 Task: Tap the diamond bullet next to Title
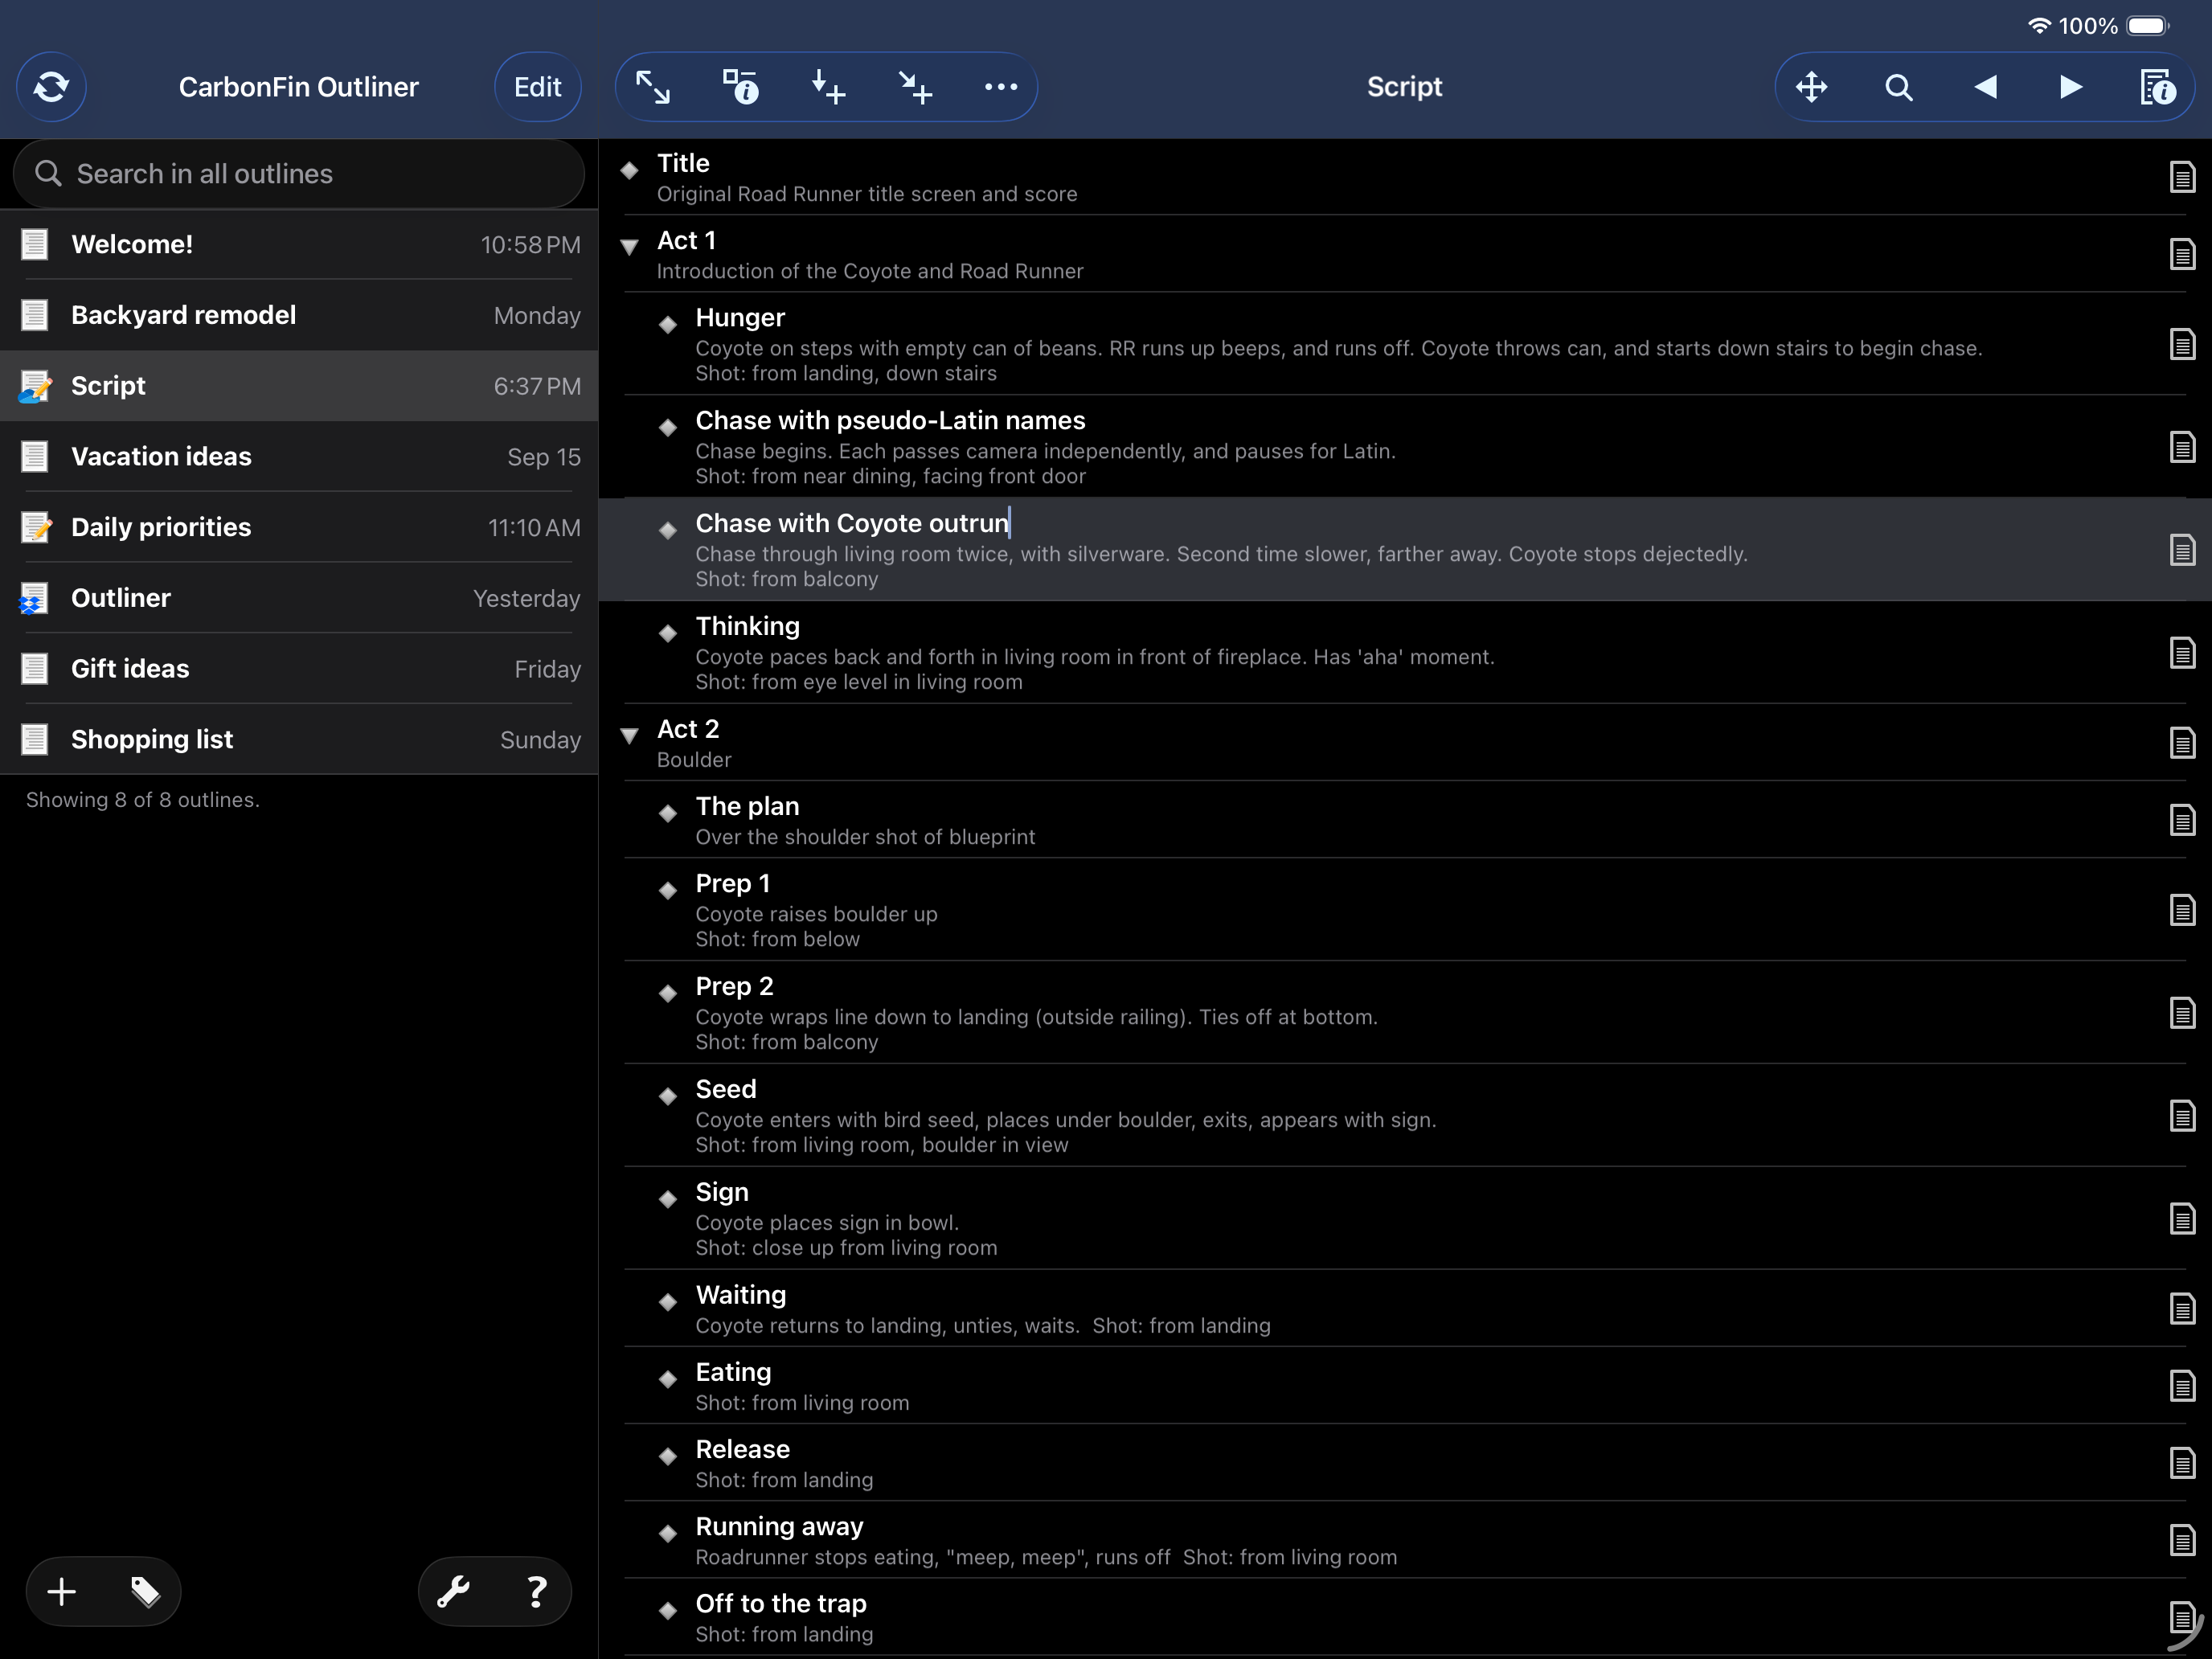629,170
